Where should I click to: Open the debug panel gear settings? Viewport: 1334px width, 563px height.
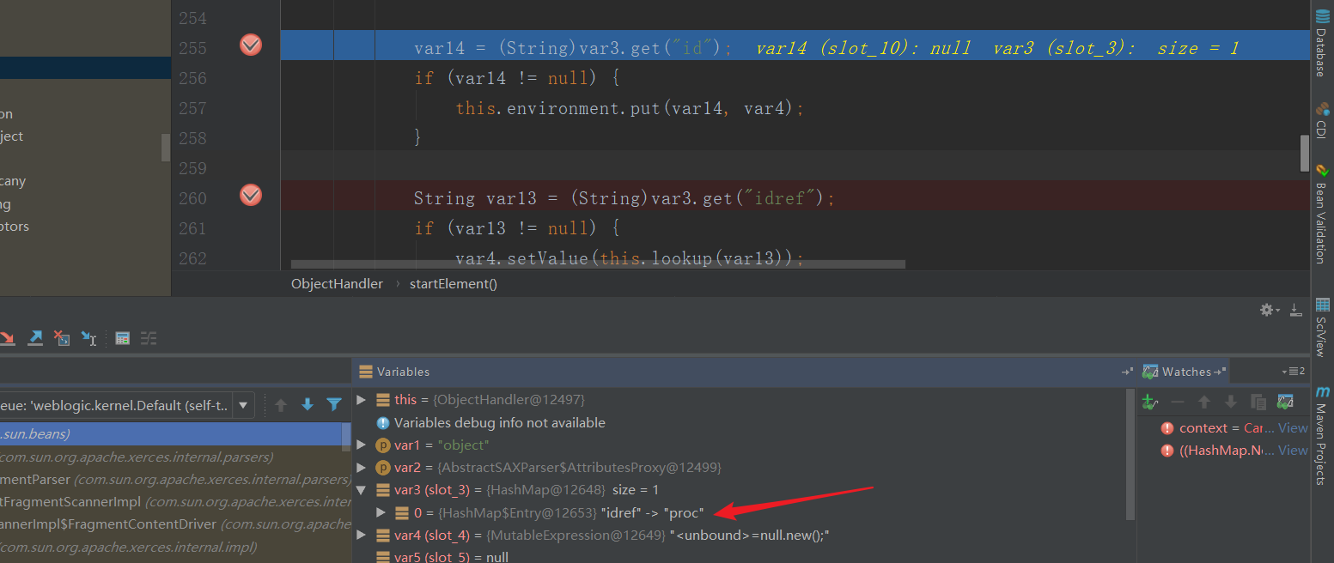(x=1269, y=310)
